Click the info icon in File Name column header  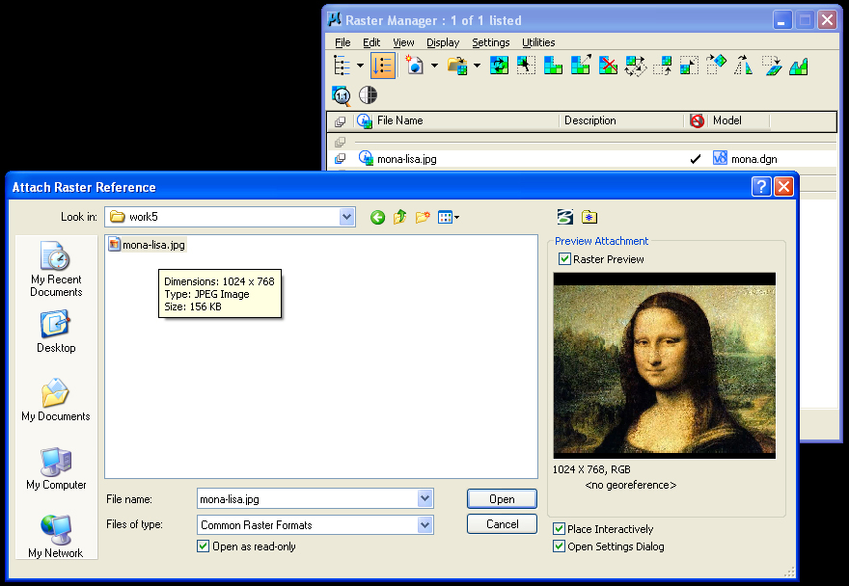click(x=365, y=121)
